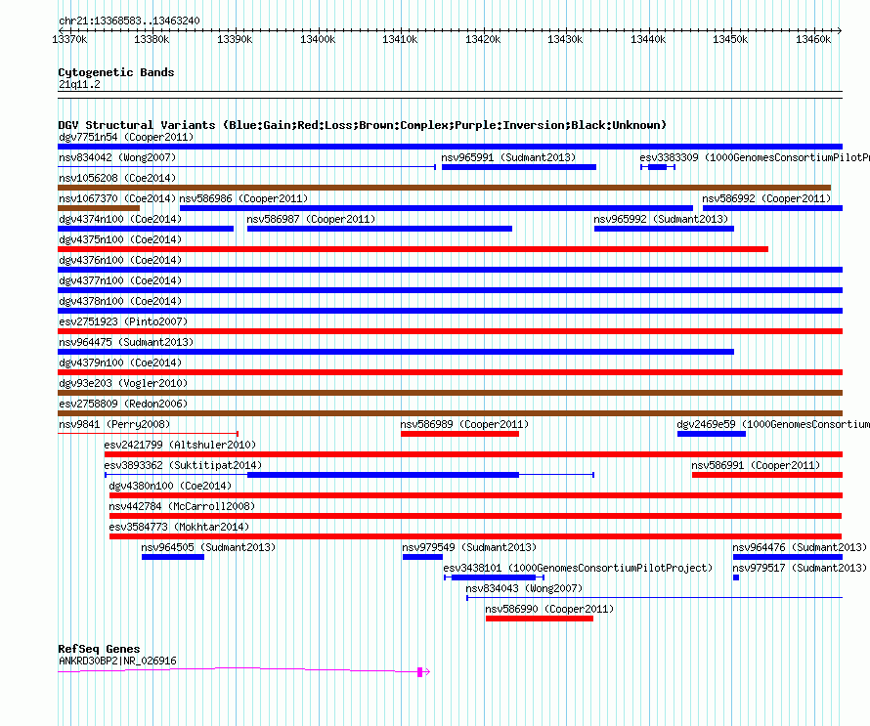
Task: Select the nsv586986 (Cooper2011) label
Action: (243, 198)
